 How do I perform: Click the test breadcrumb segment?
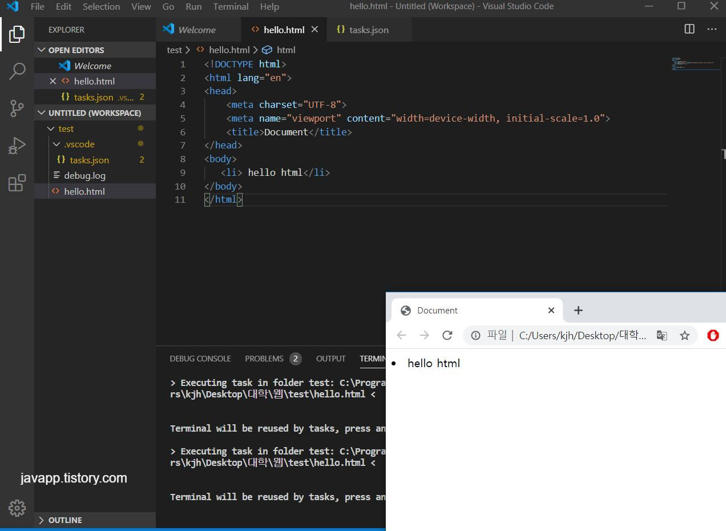174,50
